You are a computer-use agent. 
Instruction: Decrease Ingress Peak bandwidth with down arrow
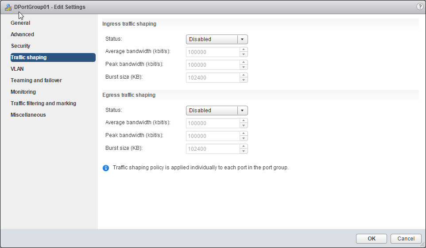(243, 67)
